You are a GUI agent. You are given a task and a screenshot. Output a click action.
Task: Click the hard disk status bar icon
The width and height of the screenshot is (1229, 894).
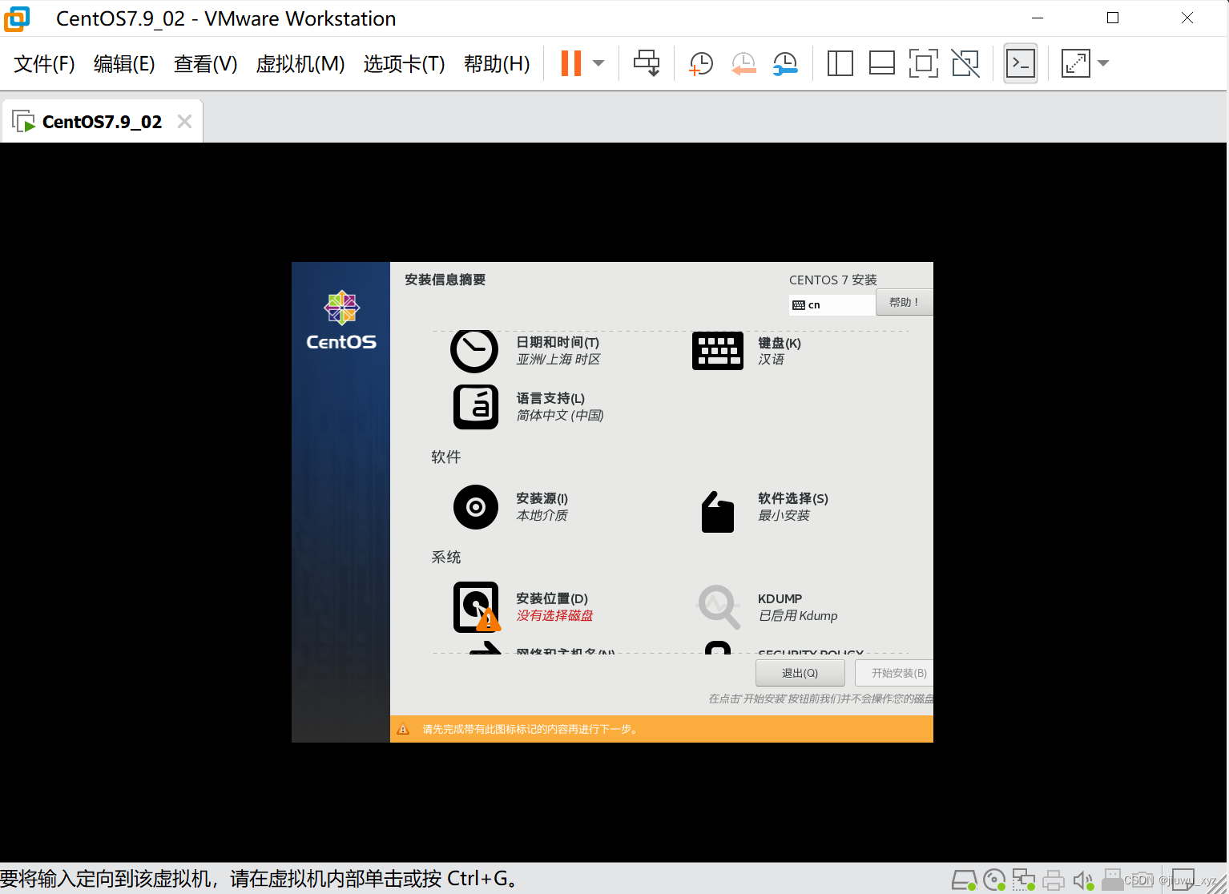pos(965,880)
